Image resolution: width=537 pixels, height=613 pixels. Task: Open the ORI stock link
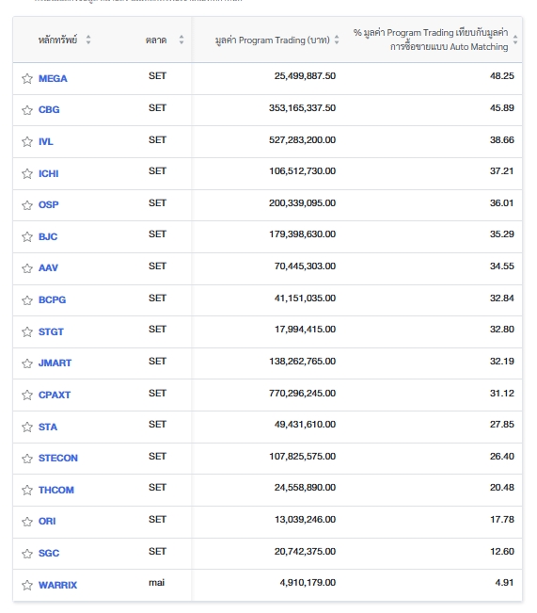click(47, 521)
